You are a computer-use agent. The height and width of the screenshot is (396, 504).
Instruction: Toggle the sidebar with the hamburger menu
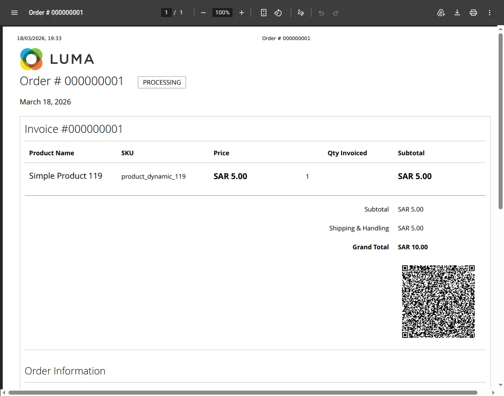coord(14,13)
